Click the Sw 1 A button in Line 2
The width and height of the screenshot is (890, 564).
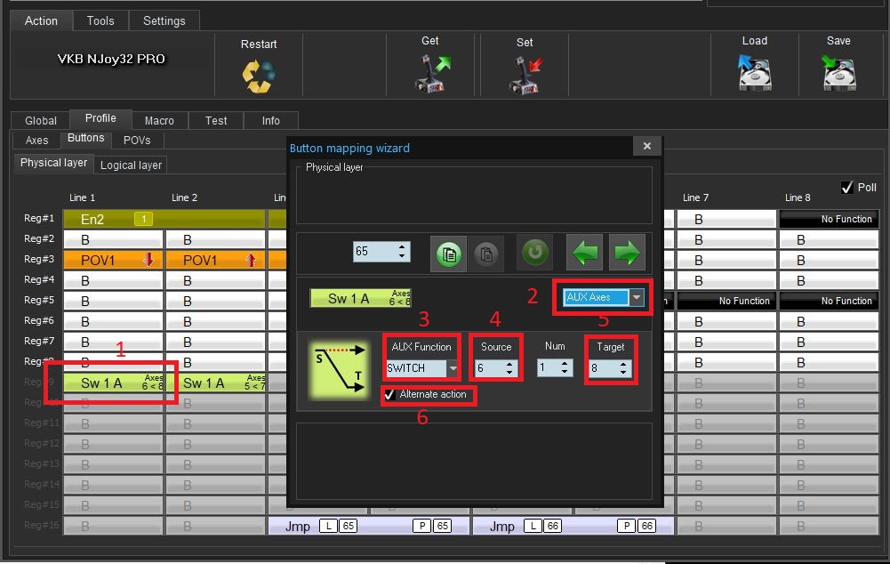(216, 383)
